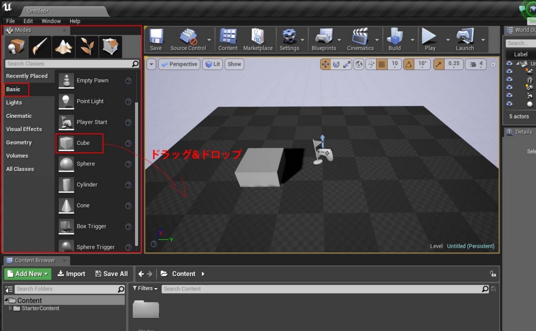Open the Help menu
Screen dimensions: 536x331
75,21
